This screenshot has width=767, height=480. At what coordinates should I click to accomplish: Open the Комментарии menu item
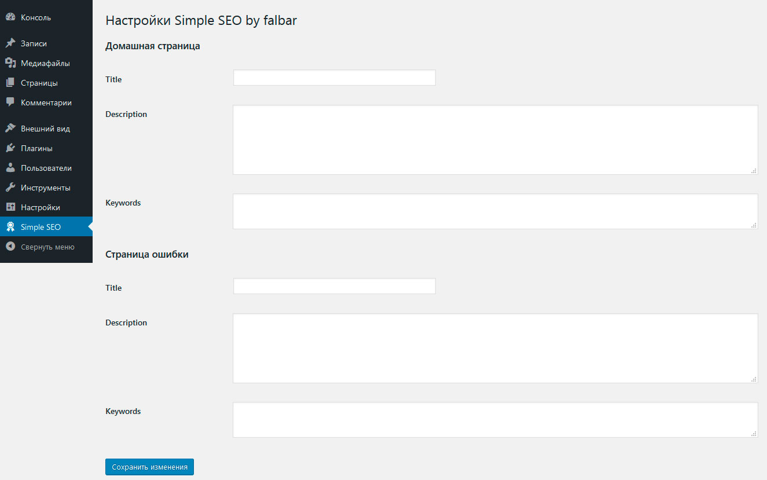click(x=46, y=102)
